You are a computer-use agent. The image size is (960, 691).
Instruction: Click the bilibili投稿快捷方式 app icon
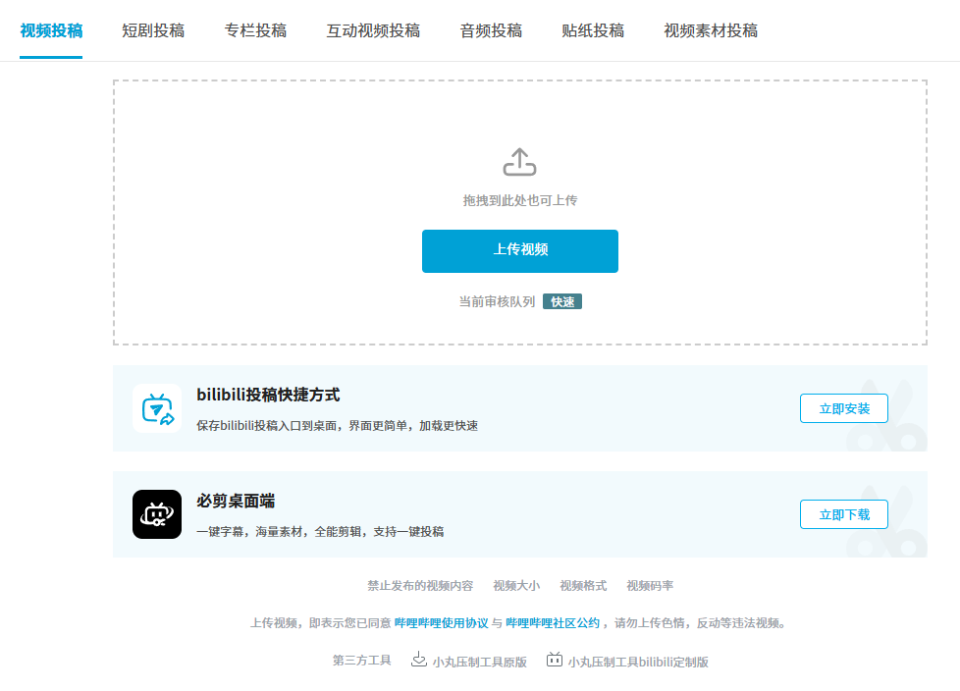(x=157, y=408)
